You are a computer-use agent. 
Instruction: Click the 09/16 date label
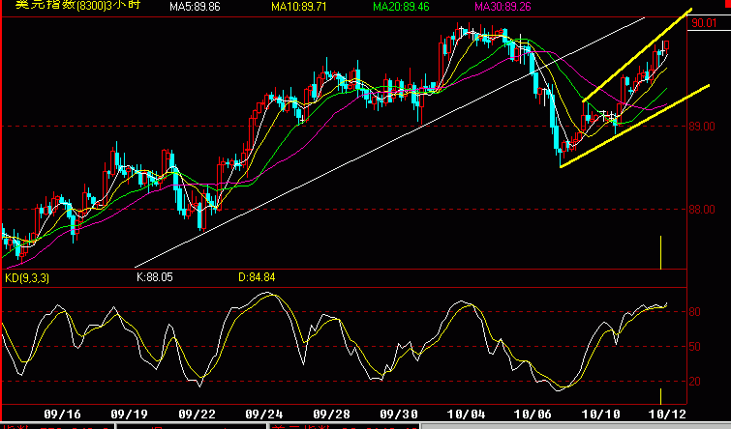coord(62,415)
